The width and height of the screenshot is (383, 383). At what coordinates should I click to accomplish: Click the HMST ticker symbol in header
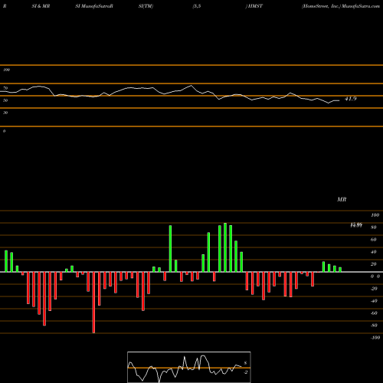point(255,6)
